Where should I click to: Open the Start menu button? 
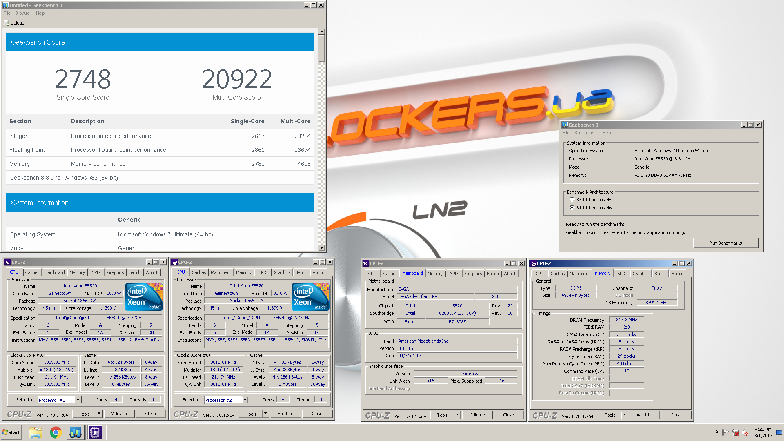click(x=11, y=432)
